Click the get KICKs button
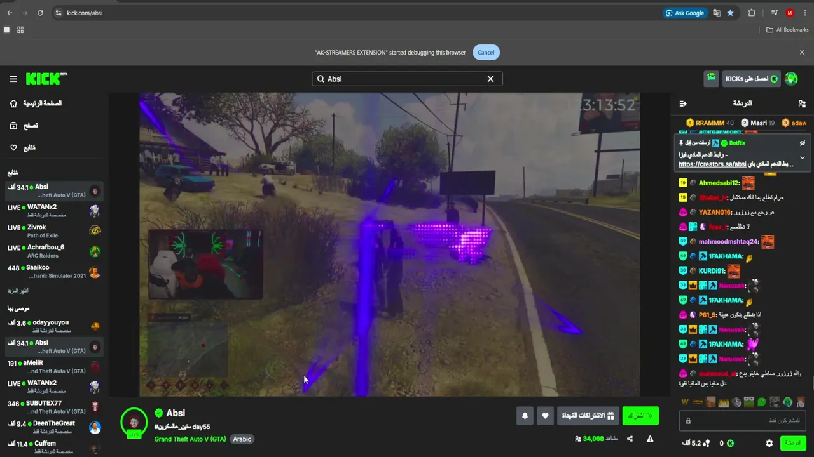Image resolution: width=814 pixels, height=457 pixels. point(751,79)
